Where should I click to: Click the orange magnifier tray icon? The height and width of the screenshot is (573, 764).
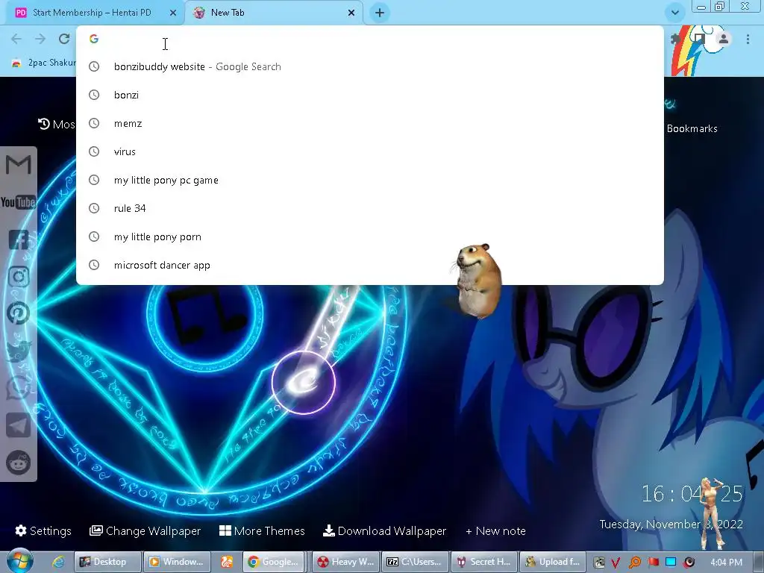pos(634,563)
